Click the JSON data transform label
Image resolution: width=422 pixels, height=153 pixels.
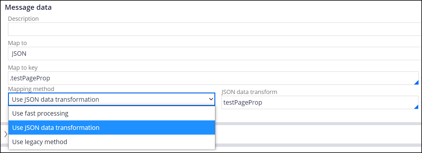tap(249, 92)
